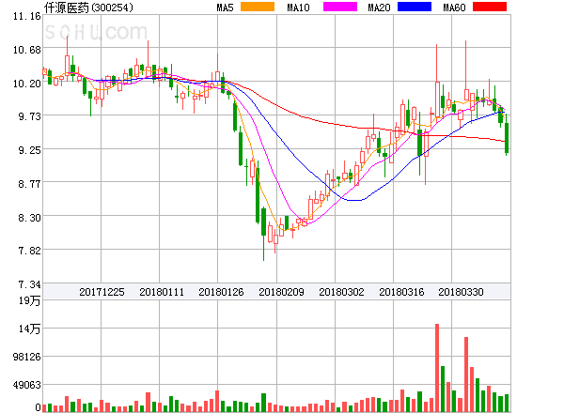Screen dimensions: 564x413
Task: Click the 7.34 price axis label
Action: point(29,284)
